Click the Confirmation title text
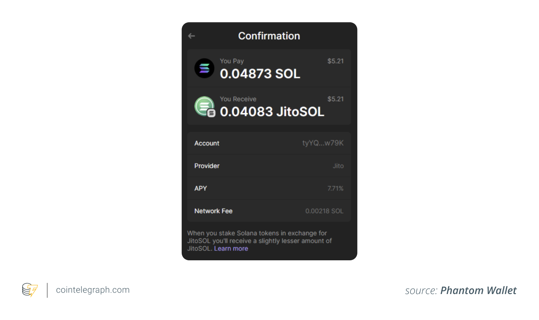Viewport: 539px width, 320px height. (x=269, y=36)
